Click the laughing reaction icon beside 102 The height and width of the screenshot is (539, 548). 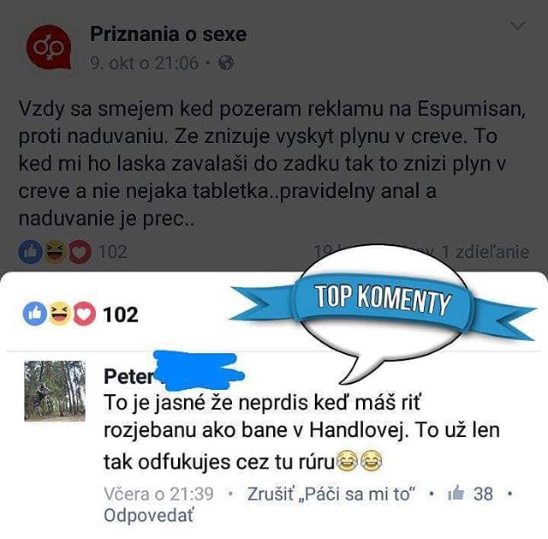[59, 314]
